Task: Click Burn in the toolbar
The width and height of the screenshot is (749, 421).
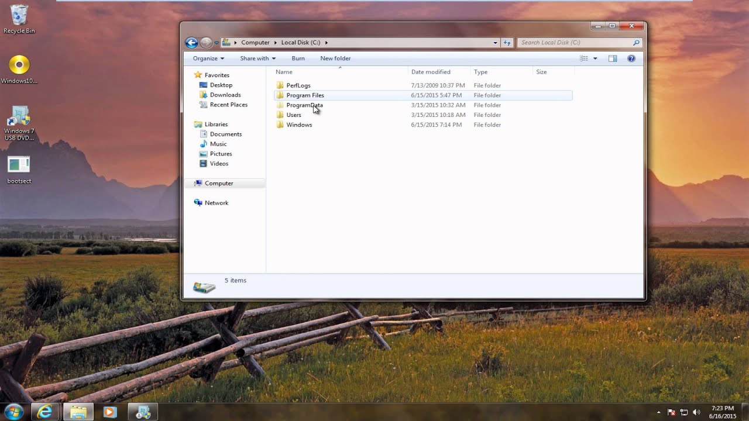Action: [x=298, y=58]
